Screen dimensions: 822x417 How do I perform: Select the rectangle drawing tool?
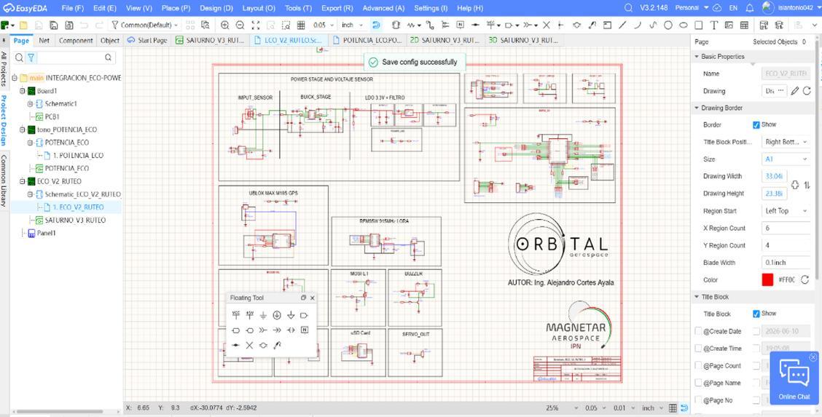pyautogui.click(x=698, y=25)
